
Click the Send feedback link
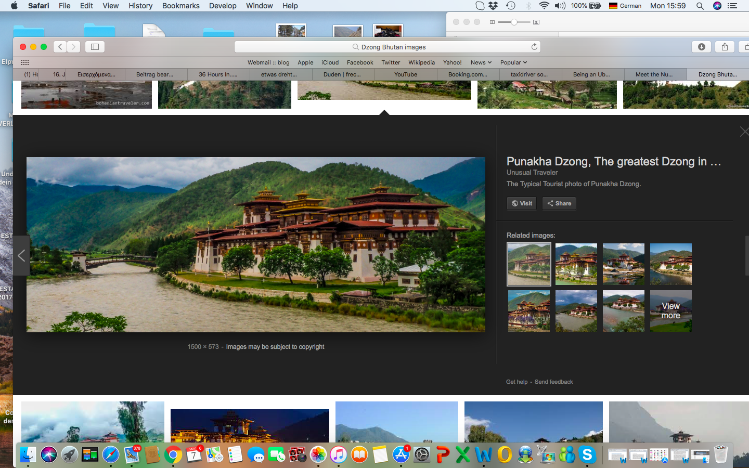[553, 382]
